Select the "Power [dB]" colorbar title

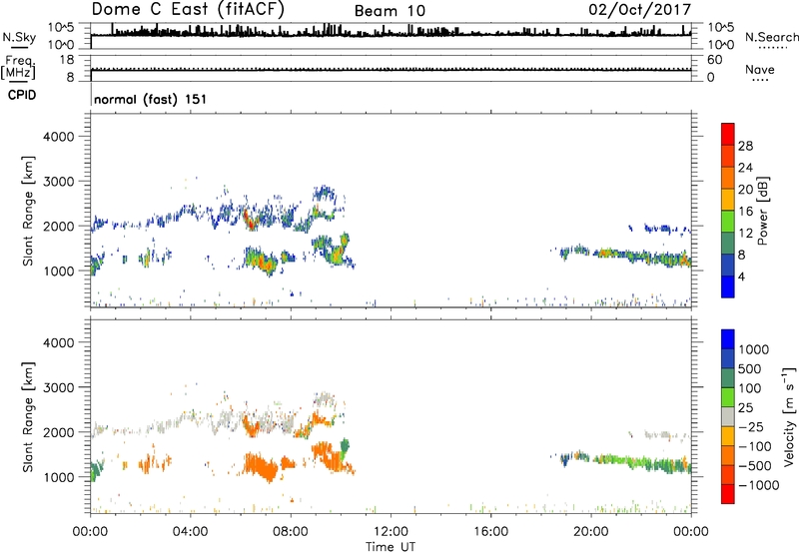[763, 211]
